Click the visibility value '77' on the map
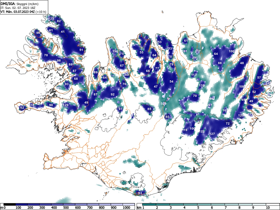Viewport: 280px width, 210px height. point(157,68)
